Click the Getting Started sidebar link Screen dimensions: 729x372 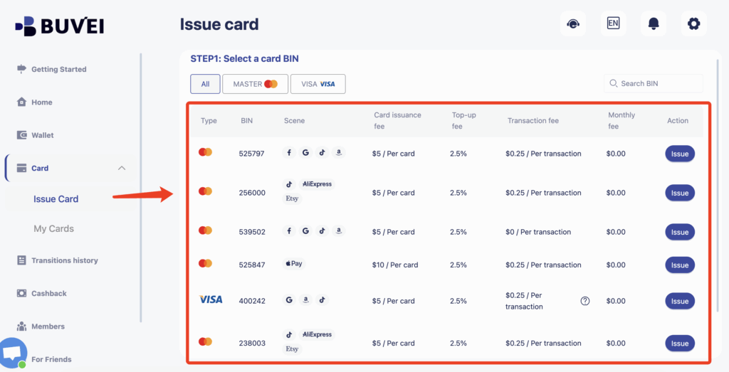click(58, 70)
